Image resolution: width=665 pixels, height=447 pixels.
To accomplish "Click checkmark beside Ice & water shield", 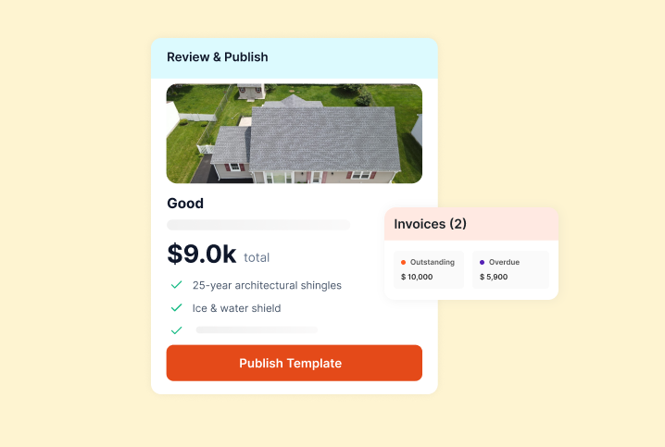I will [x=176, y=307].
